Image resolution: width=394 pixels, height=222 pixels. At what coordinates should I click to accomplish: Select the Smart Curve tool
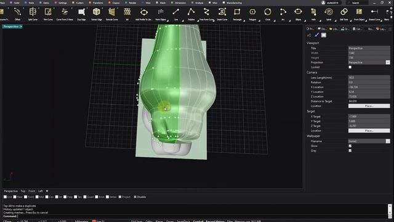pos(222,14)
